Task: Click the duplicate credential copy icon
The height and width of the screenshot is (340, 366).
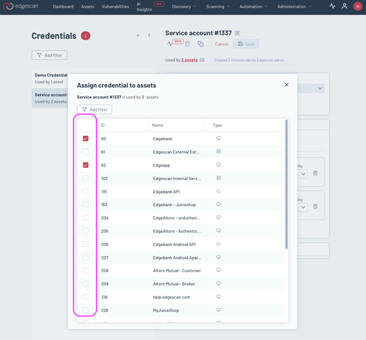Action: pos(200,44)
